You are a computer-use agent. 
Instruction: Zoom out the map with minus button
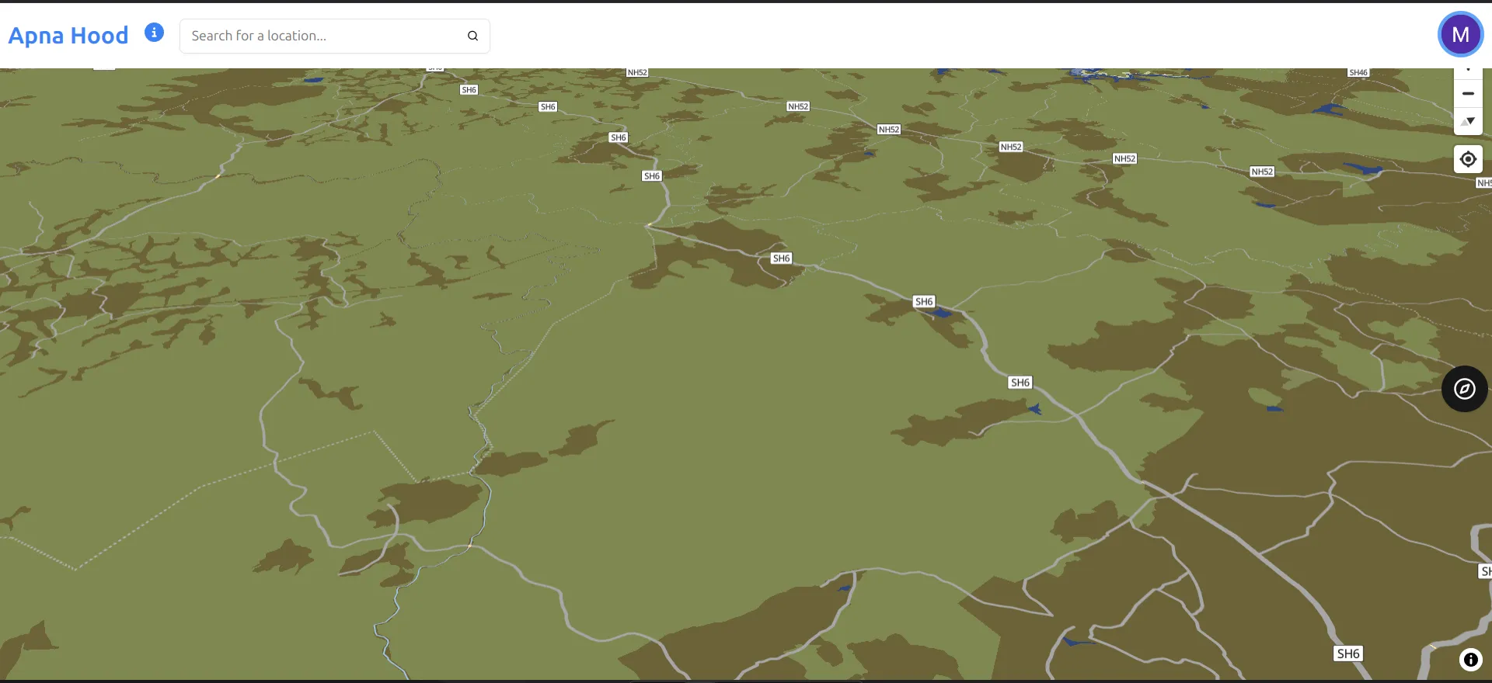[x=1468, y=93]
